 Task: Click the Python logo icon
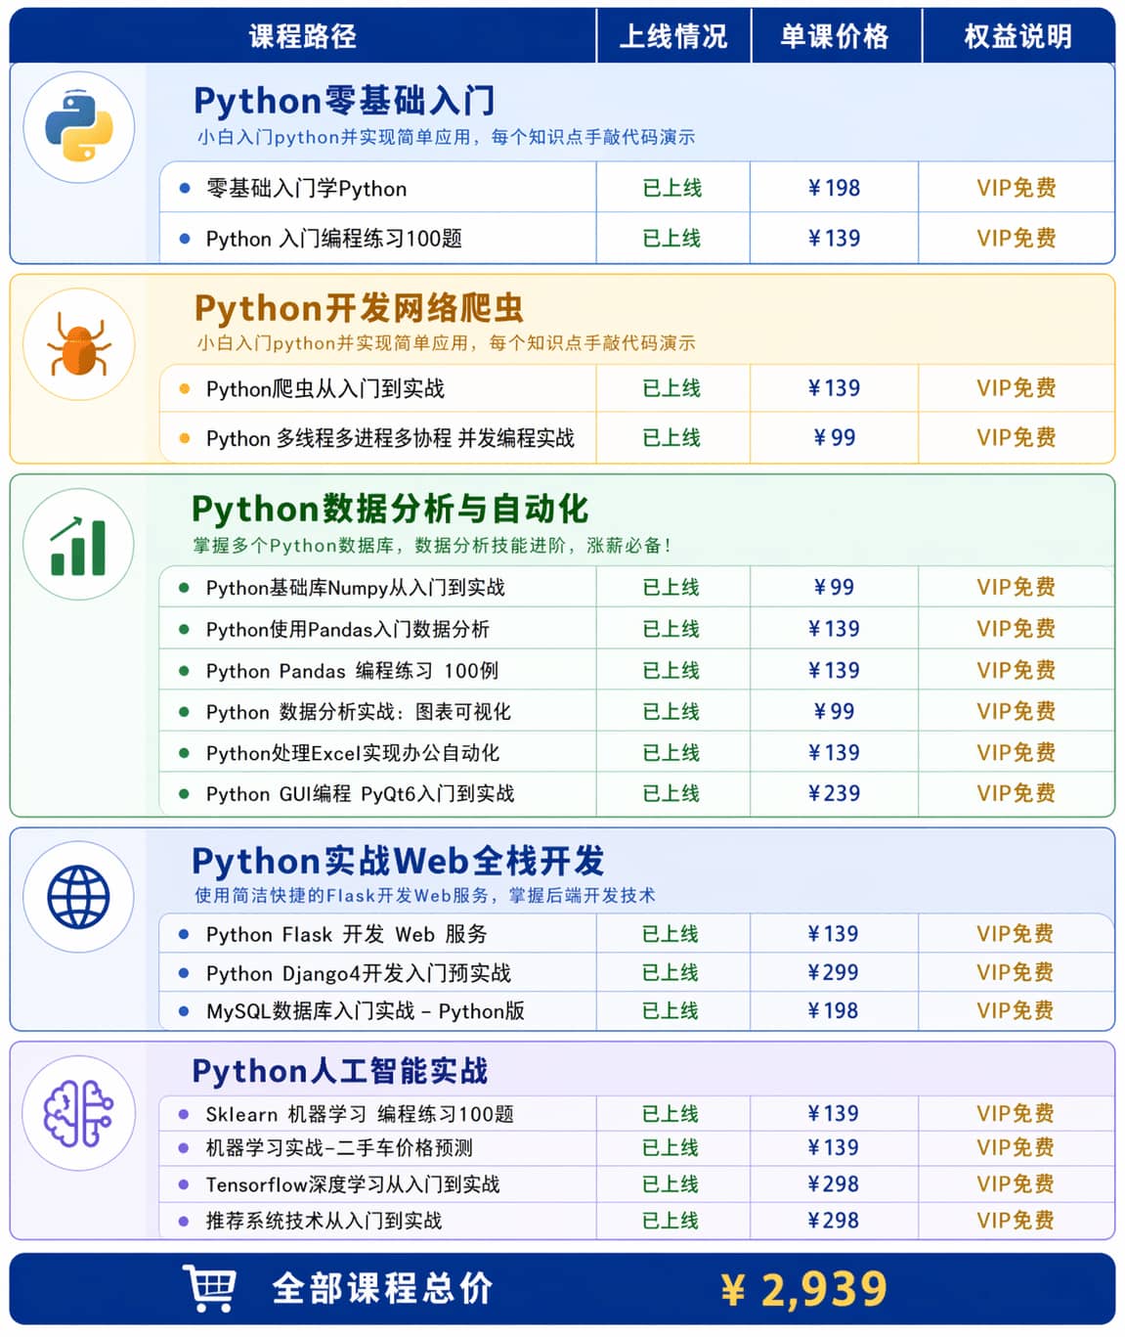(x=77, y=127)
